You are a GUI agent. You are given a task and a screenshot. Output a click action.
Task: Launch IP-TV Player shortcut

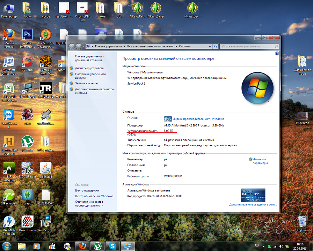27,90
